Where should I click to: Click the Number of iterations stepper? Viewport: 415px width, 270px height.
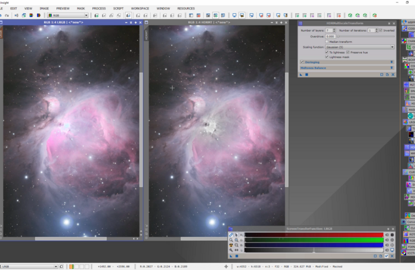(376, 30)
